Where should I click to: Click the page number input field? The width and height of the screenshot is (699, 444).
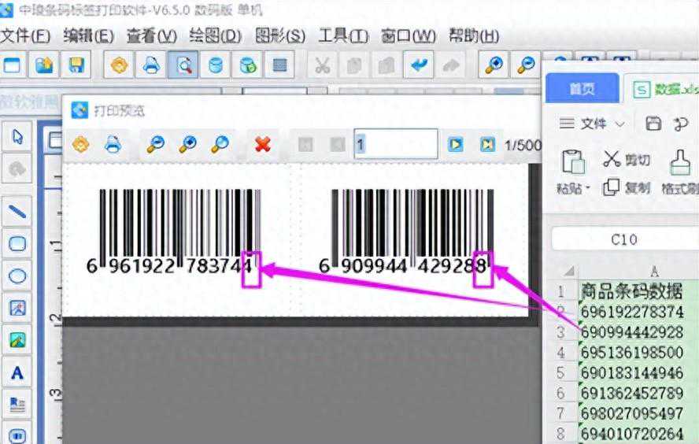click(x=395, y=144)
